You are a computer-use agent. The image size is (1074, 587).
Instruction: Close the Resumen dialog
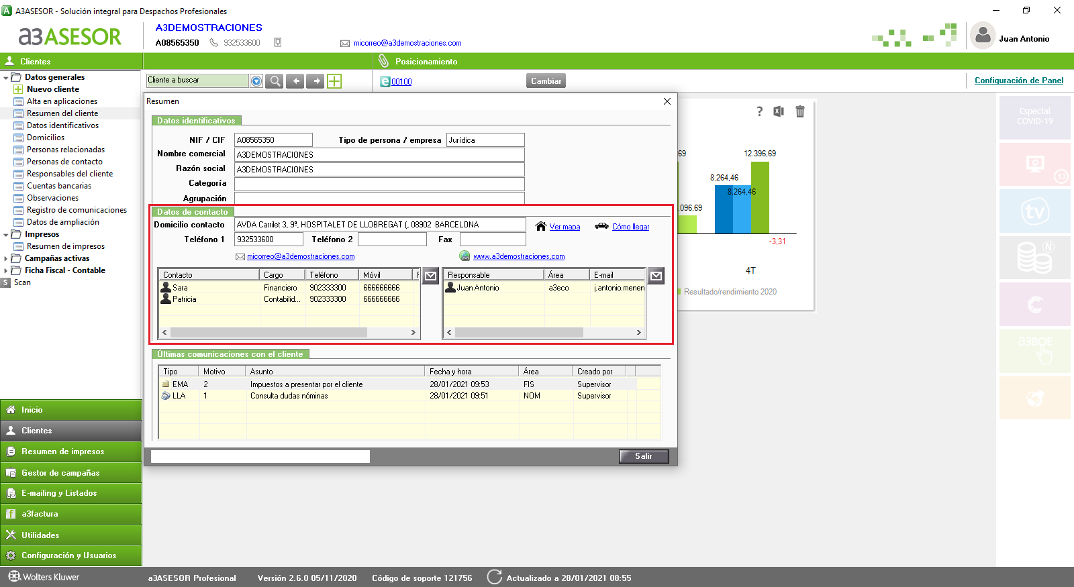pos(667,101)
